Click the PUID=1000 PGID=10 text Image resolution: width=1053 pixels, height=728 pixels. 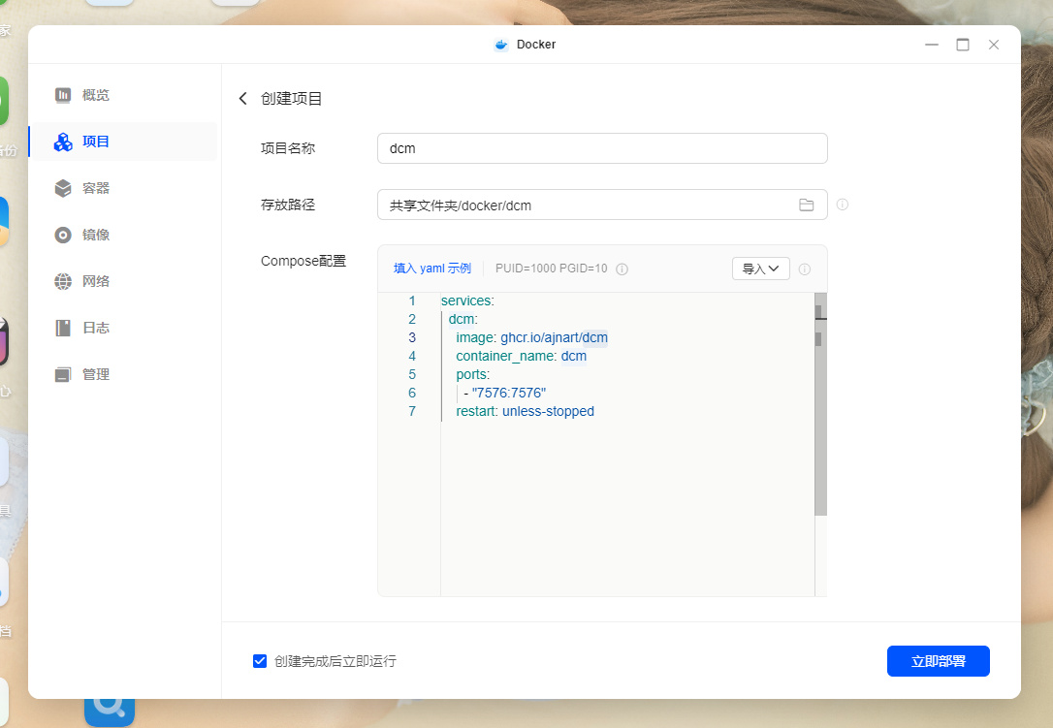552,268
